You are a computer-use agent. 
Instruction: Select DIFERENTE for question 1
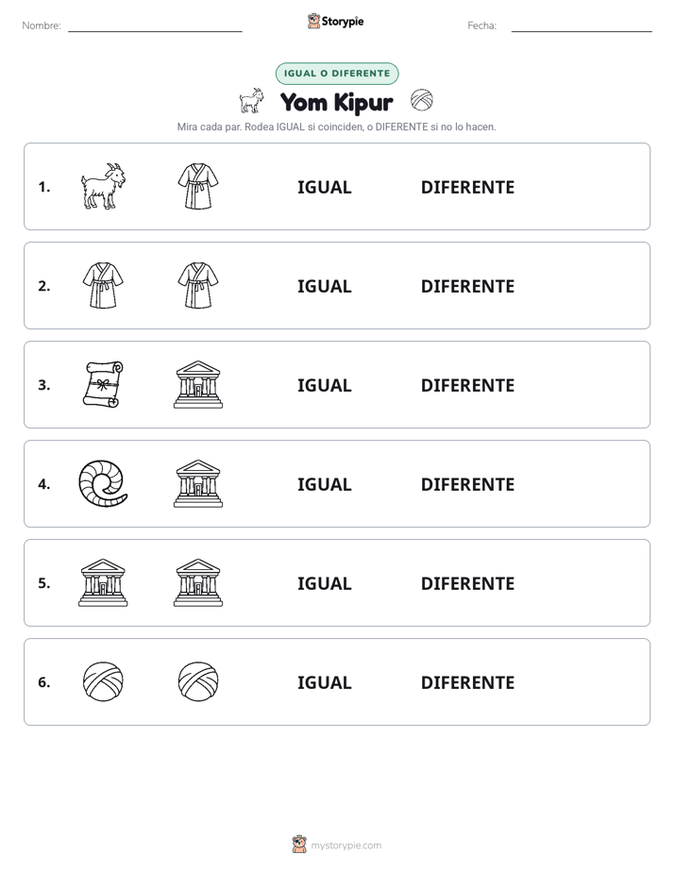(467, 187)
